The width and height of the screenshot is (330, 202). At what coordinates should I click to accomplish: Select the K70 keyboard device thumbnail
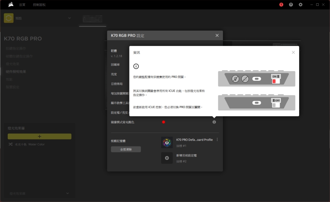93,19
